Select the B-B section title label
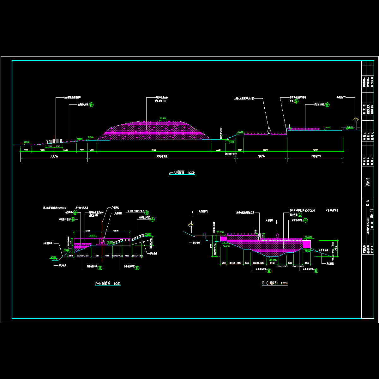The image size is (379, 379). 107,284
